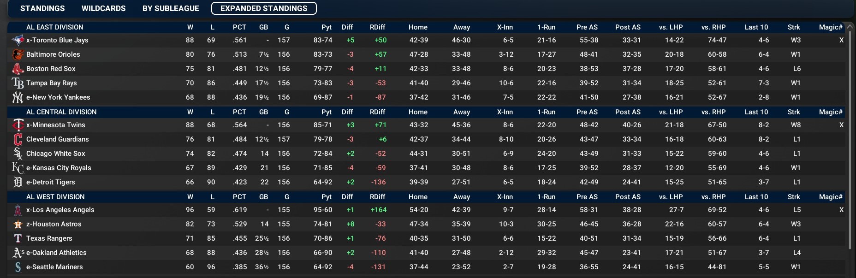This screenshot has width=856, height=278.
Task: Open the Texas Rangers team link
Action: [49, 238]
